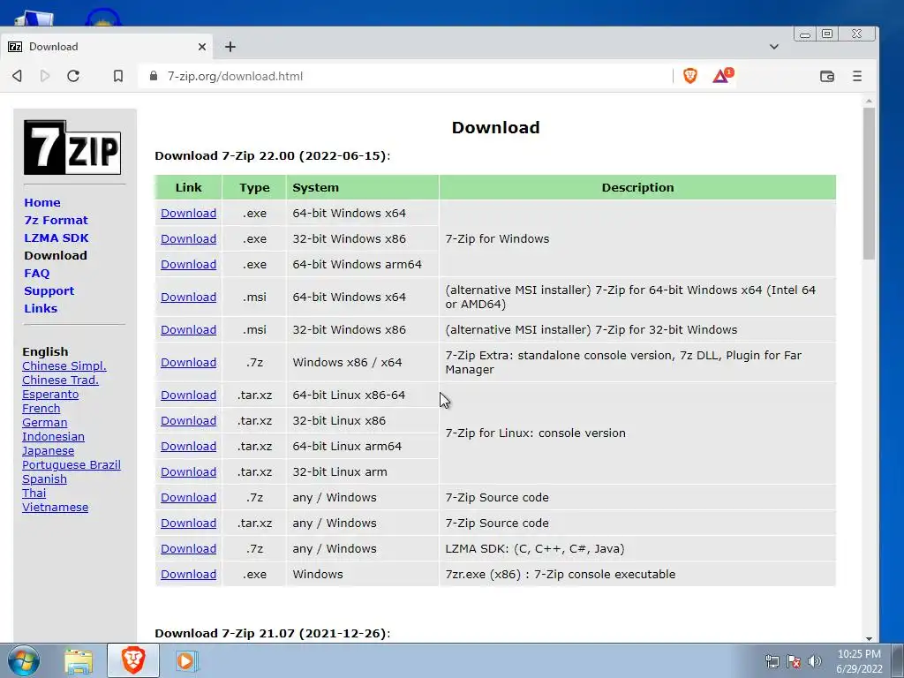Open Links sidebar link
The width and height of the screenshot is (904, 678).
coord(41,308)
